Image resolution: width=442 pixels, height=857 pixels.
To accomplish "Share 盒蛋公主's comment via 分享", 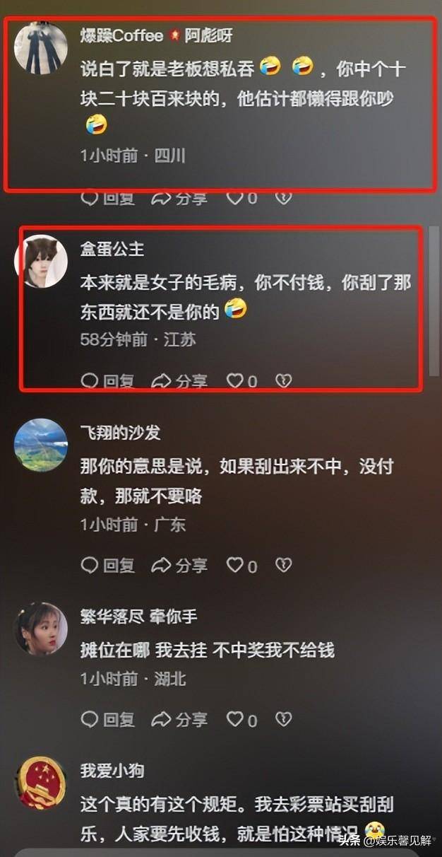I will coord(179,382).
